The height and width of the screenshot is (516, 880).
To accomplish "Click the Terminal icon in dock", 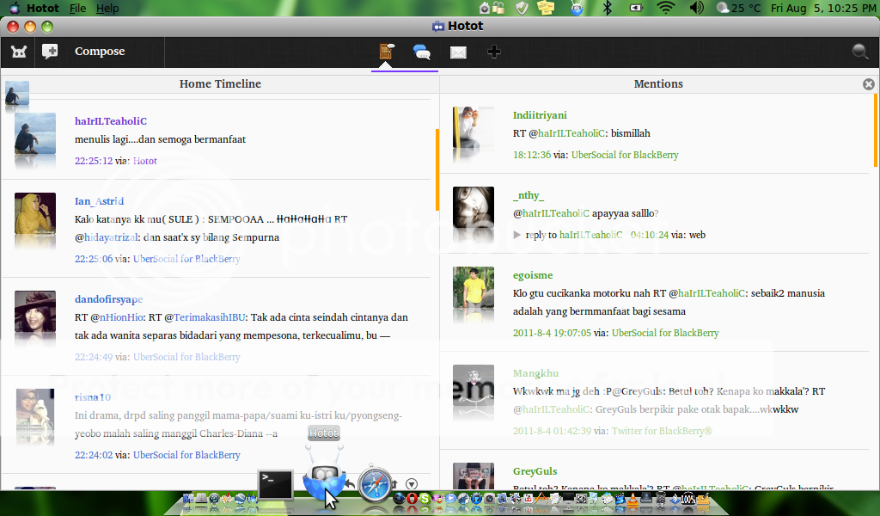I will pos(275,484).
